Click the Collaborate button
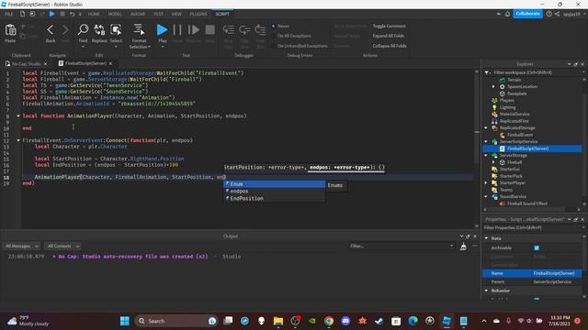 [527, 14]
